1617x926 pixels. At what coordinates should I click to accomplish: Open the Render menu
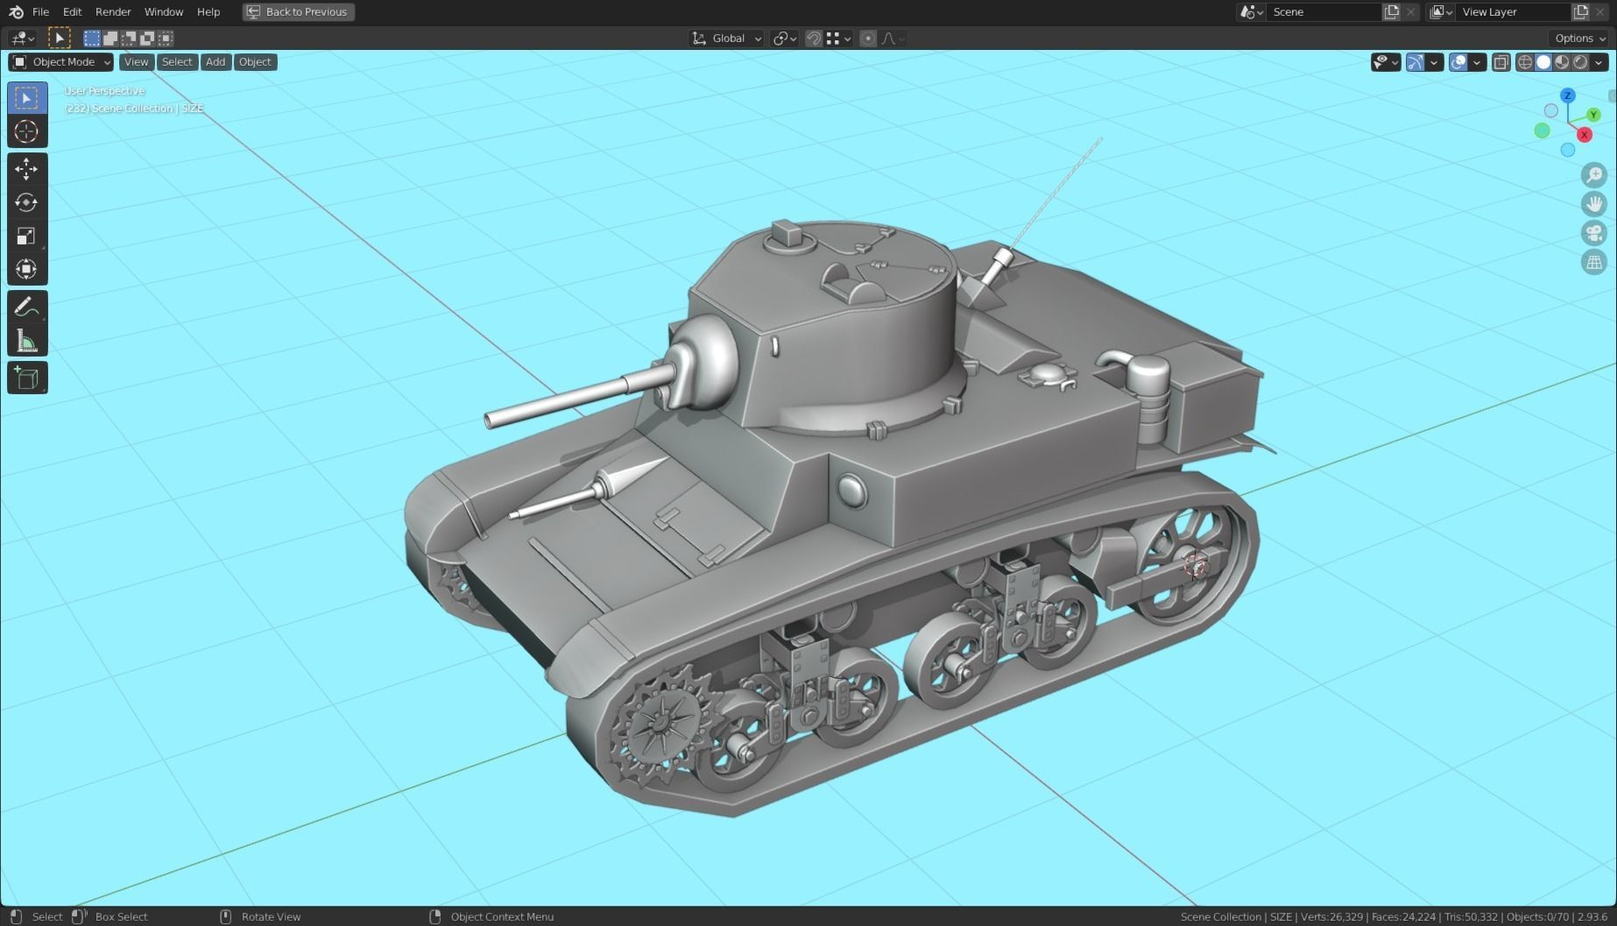(x=113, y=12)
